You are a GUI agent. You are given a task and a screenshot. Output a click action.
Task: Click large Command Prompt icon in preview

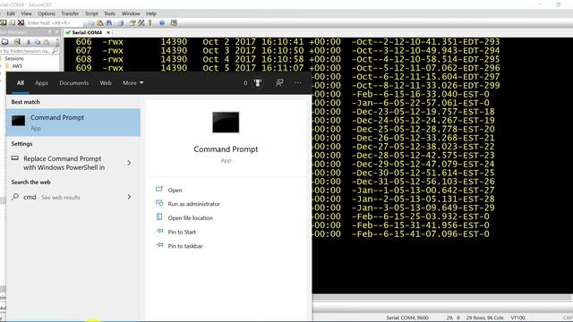click(x=226, y=123)
